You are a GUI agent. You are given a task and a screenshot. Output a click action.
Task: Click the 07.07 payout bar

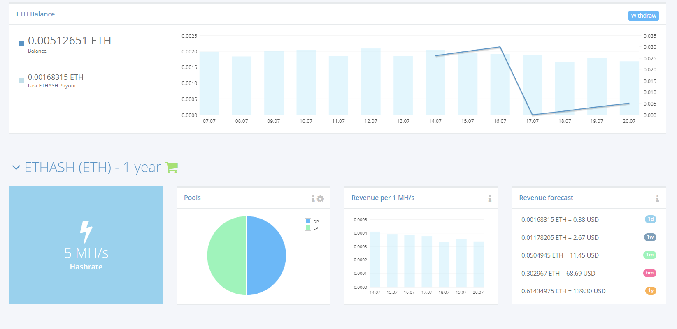209,83
